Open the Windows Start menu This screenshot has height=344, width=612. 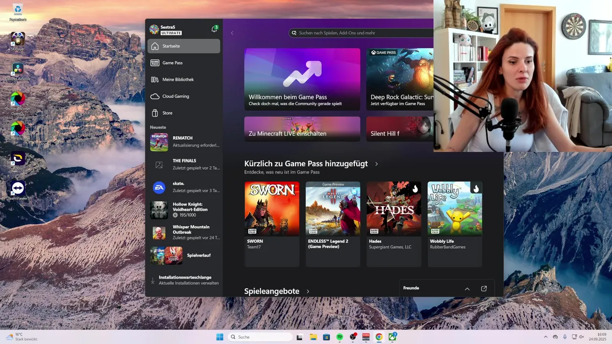coord(219,337)
